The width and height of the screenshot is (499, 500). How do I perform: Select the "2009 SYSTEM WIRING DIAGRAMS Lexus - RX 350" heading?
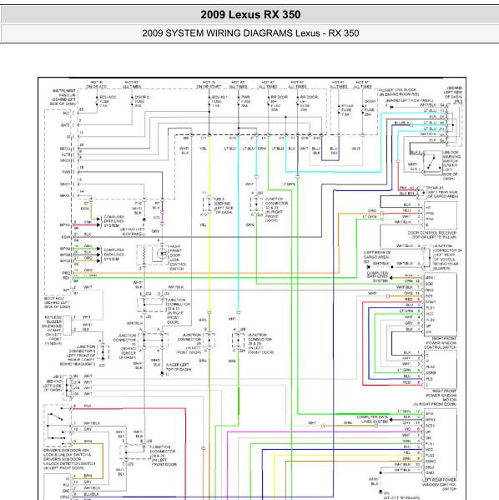pos(250,33)
